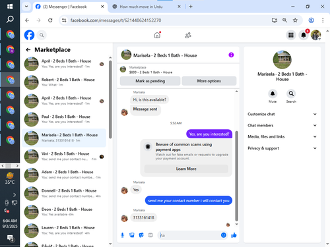Click chat messages vertical scrollbar
The image size is (330, 247).
[x=237, y=176]
